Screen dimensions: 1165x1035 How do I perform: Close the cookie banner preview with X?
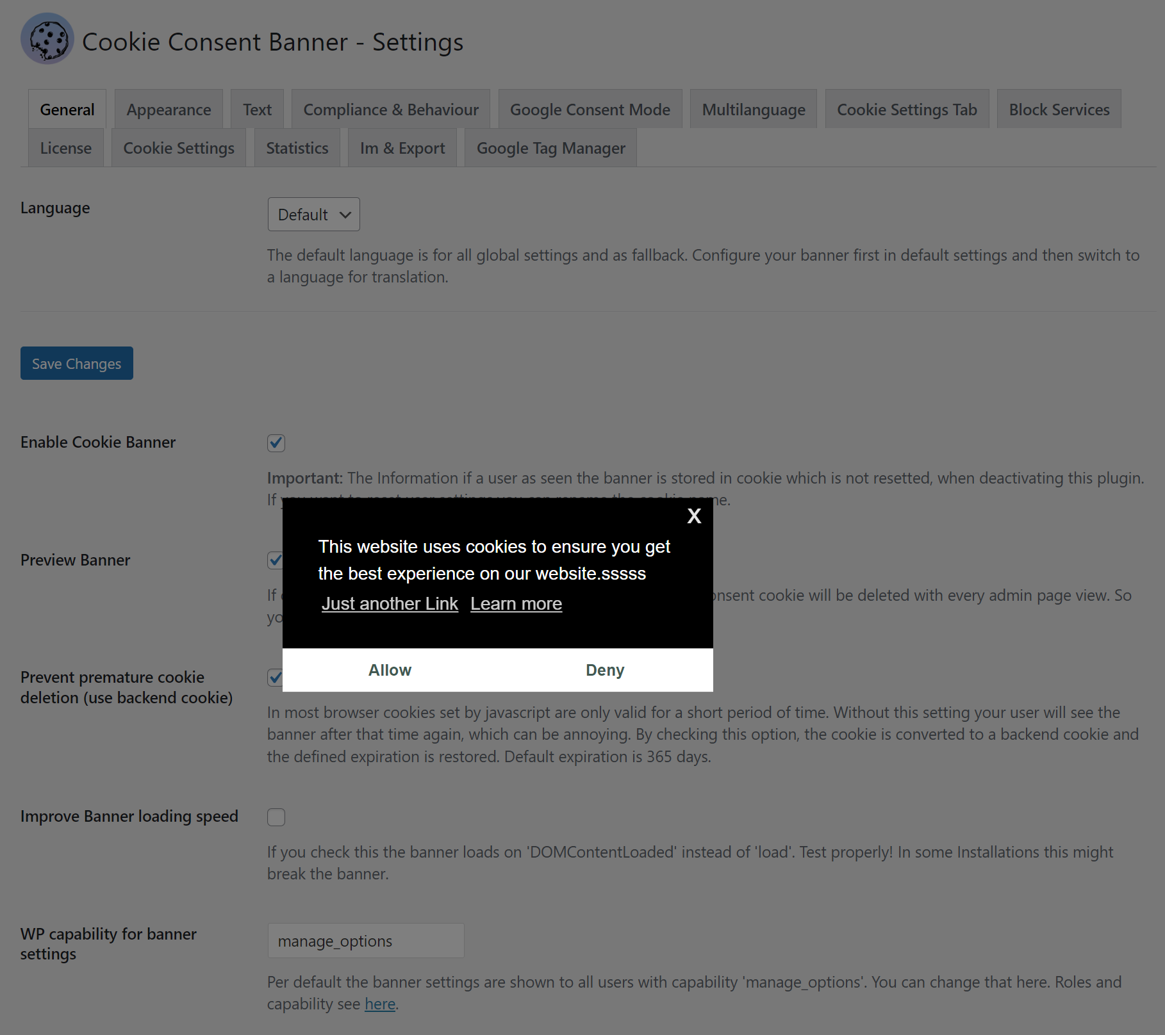(x=694, y=516)
